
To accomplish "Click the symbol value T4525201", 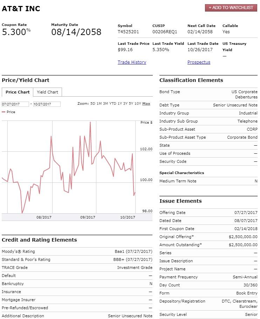I will tap(128, 32).
